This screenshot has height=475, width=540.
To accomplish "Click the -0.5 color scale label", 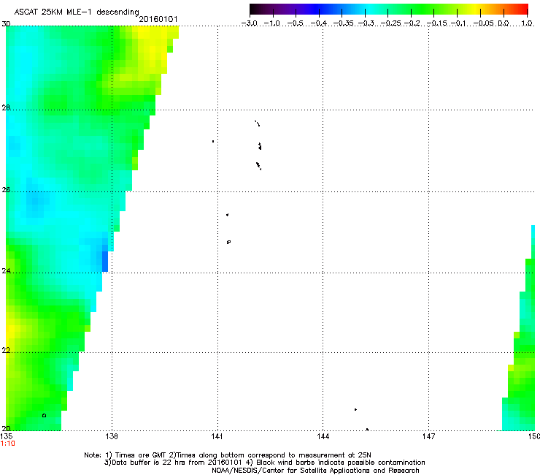I will click(x=296, y=23).
